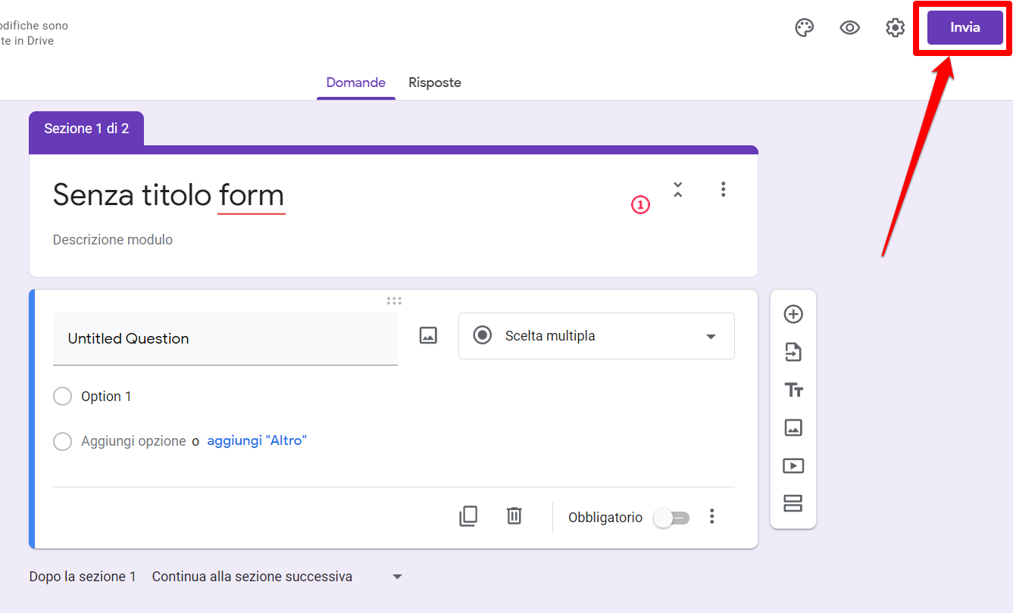Duplicate the question with copy icon

468,516
